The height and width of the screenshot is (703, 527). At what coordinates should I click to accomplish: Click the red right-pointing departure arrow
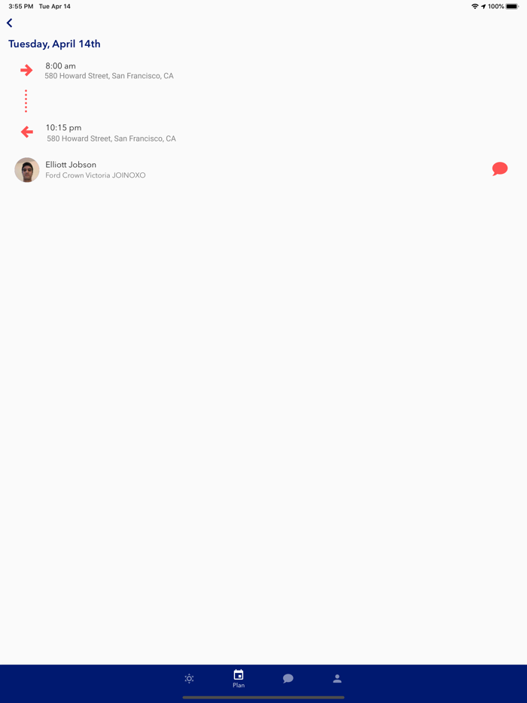coord(26,70)
